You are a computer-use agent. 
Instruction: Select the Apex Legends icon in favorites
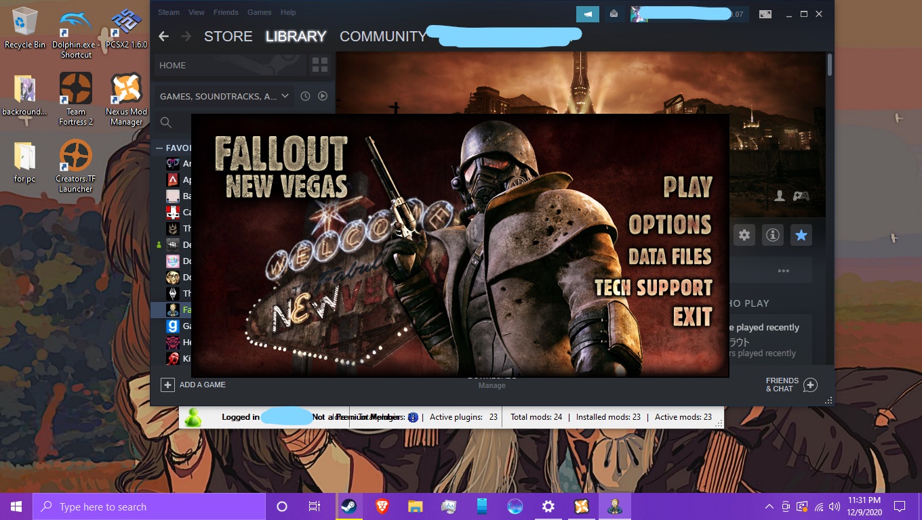click(x=173, y=180)
